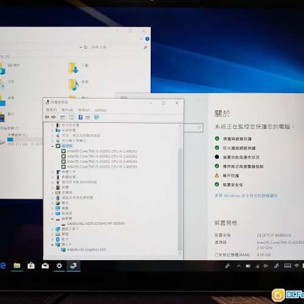Image resolution: width=304 pixels, height=304 pixels.
Task: Click the 防火牆與網路保護 firewall status item
Action: coord(239,148)
